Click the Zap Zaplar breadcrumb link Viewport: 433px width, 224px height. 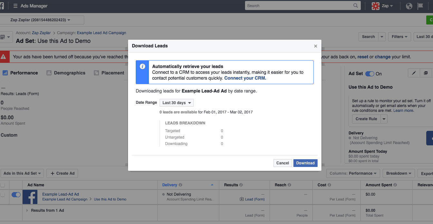[41, 33]
